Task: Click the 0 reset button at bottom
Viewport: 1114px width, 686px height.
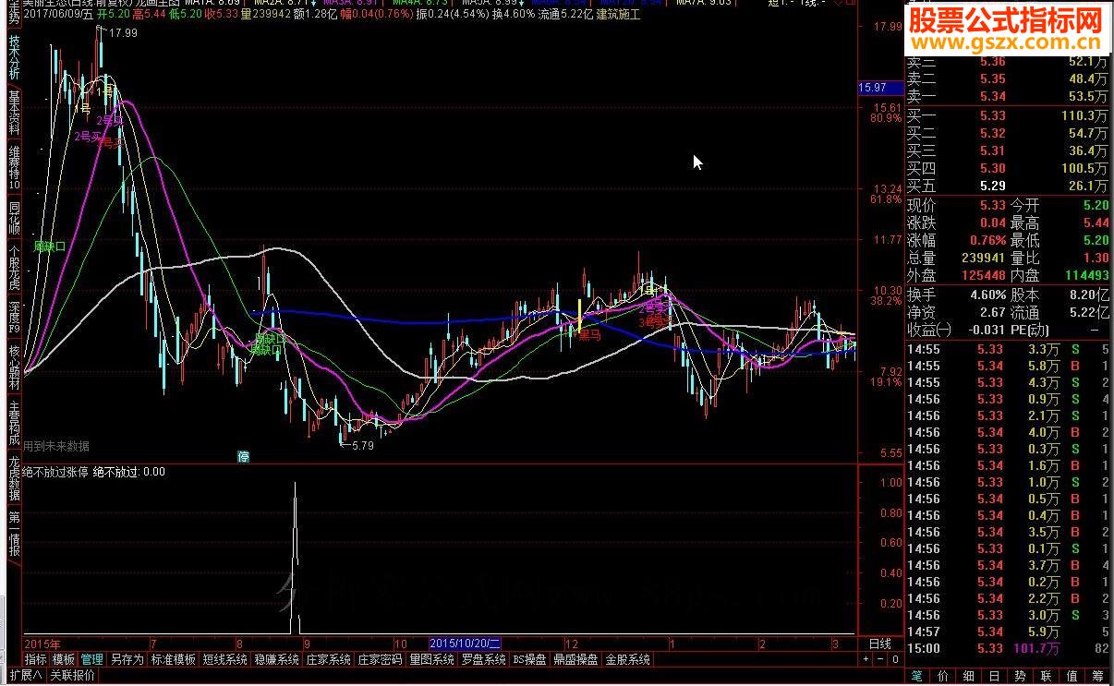Action: pos(895,659)
